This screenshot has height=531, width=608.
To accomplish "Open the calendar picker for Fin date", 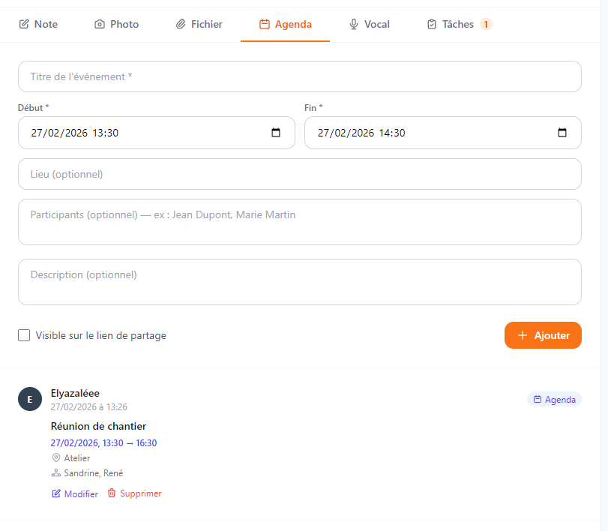I will pyautogui.click(x=562, y=133).
